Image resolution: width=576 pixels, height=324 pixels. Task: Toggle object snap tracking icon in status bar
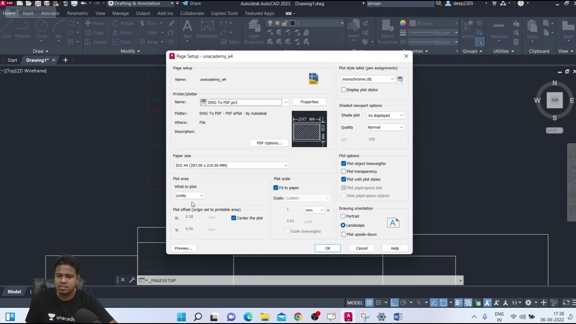[x=434, y=303]
